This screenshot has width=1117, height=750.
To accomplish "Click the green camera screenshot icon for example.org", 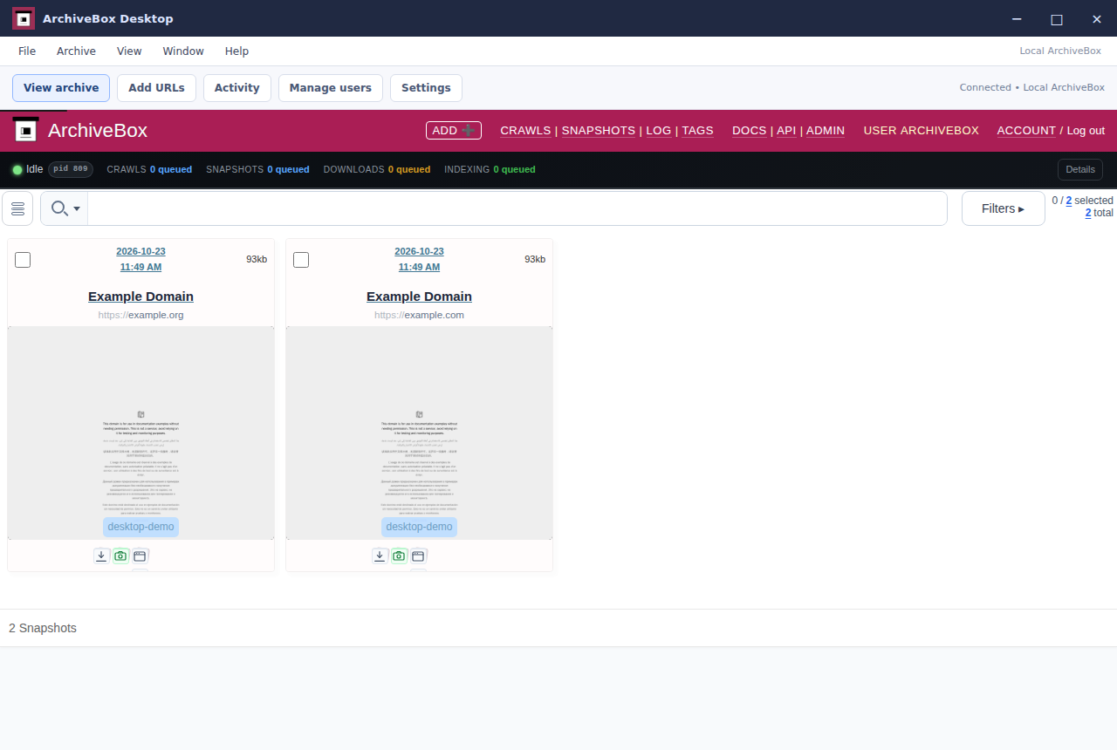I will (120, 556).
